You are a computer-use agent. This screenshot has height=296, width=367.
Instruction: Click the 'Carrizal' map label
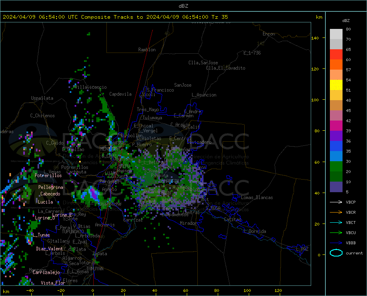pyautogui.click(x=133, y=220)
